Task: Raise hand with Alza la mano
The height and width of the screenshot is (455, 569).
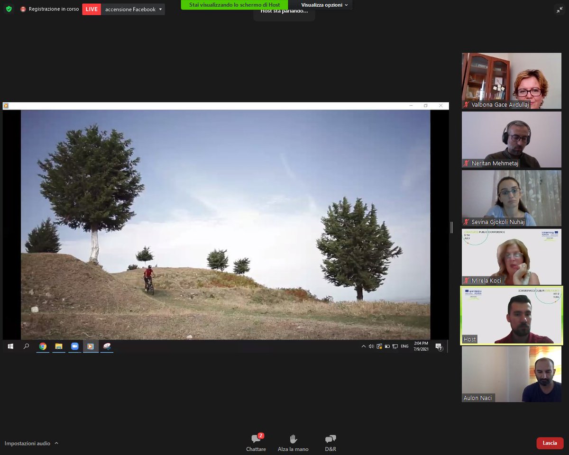Action: point(293,443)
